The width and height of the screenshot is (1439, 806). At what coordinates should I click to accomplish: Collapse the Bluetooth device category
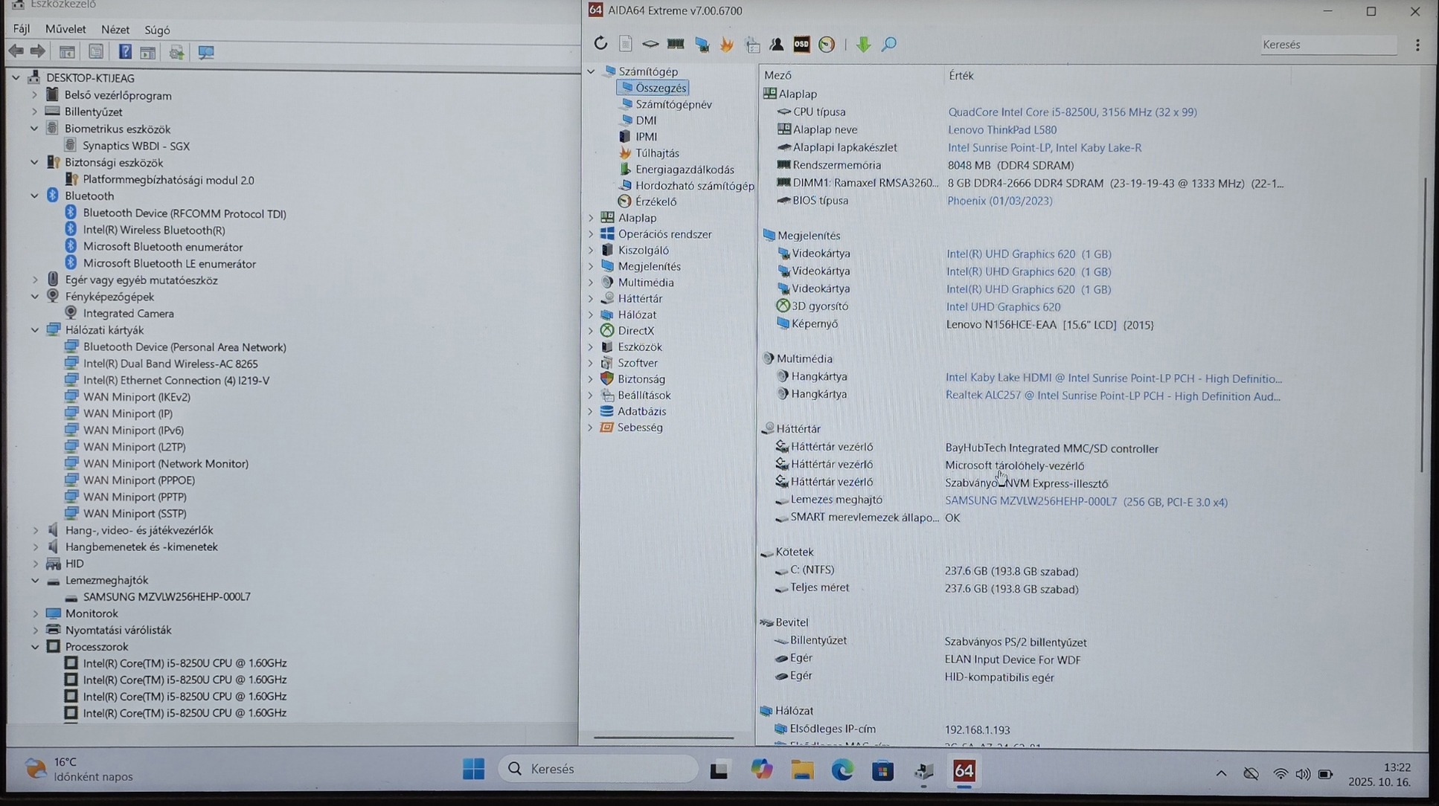coord(35,196)
